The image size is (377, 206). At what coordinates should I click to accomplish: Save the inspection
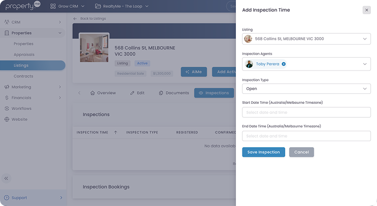263,152
